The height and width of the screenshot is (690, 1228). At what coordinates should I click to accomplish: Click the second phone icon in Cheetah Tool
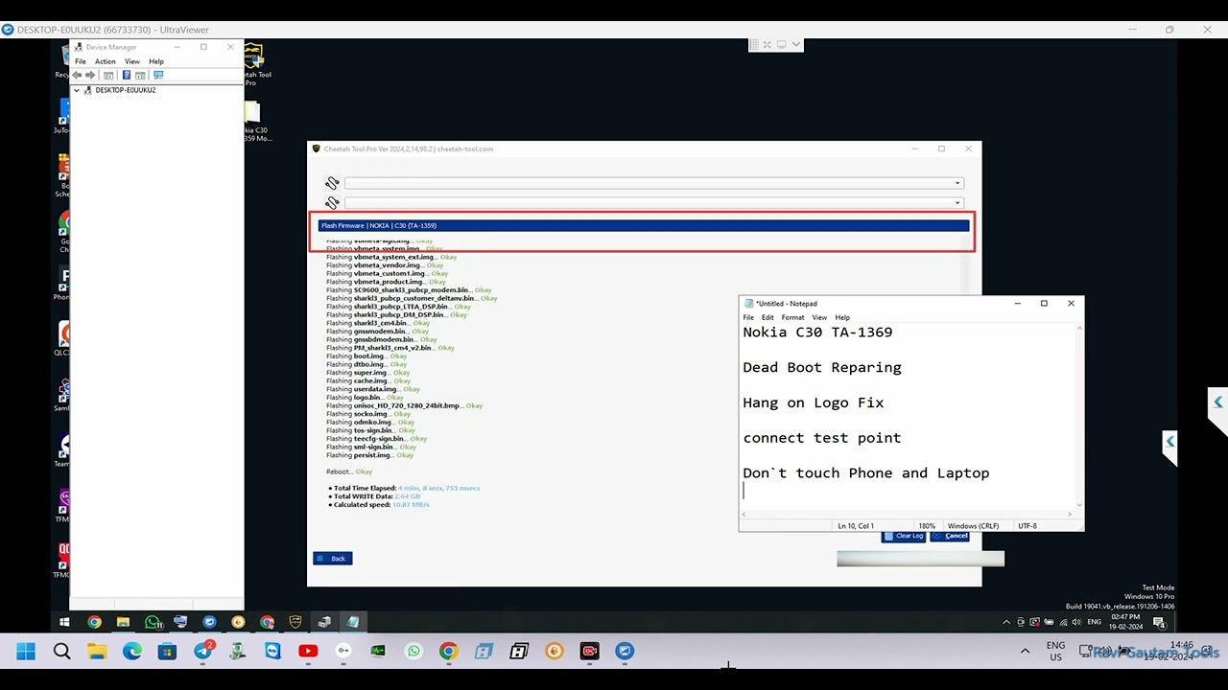332,202
